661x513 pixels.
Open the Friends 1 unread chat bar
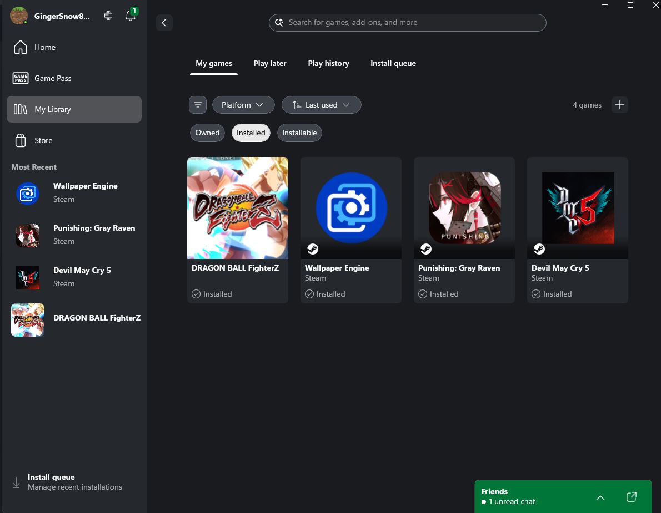pyautogui.click(x=563, y=496)
